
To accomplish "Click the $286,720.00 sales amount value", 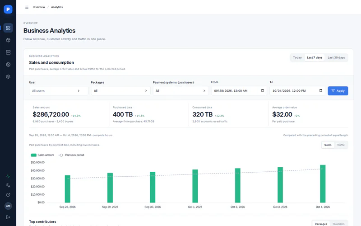I will pos(51,114).
